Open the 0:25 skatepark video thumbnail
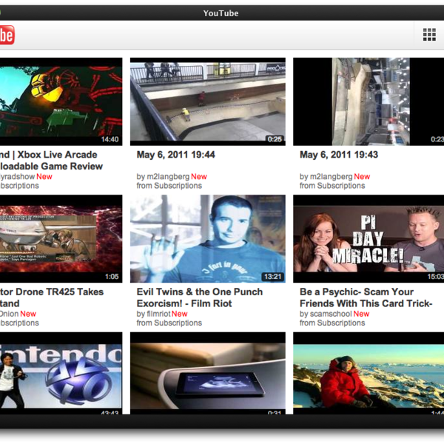 point(207,101)
